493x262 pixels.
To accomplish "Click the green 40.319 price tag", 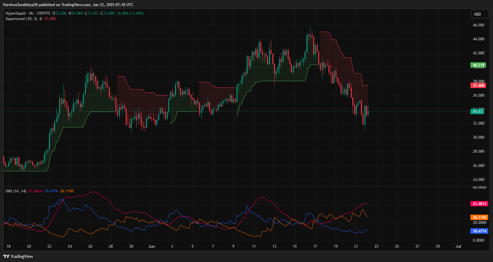I will 478,65.
